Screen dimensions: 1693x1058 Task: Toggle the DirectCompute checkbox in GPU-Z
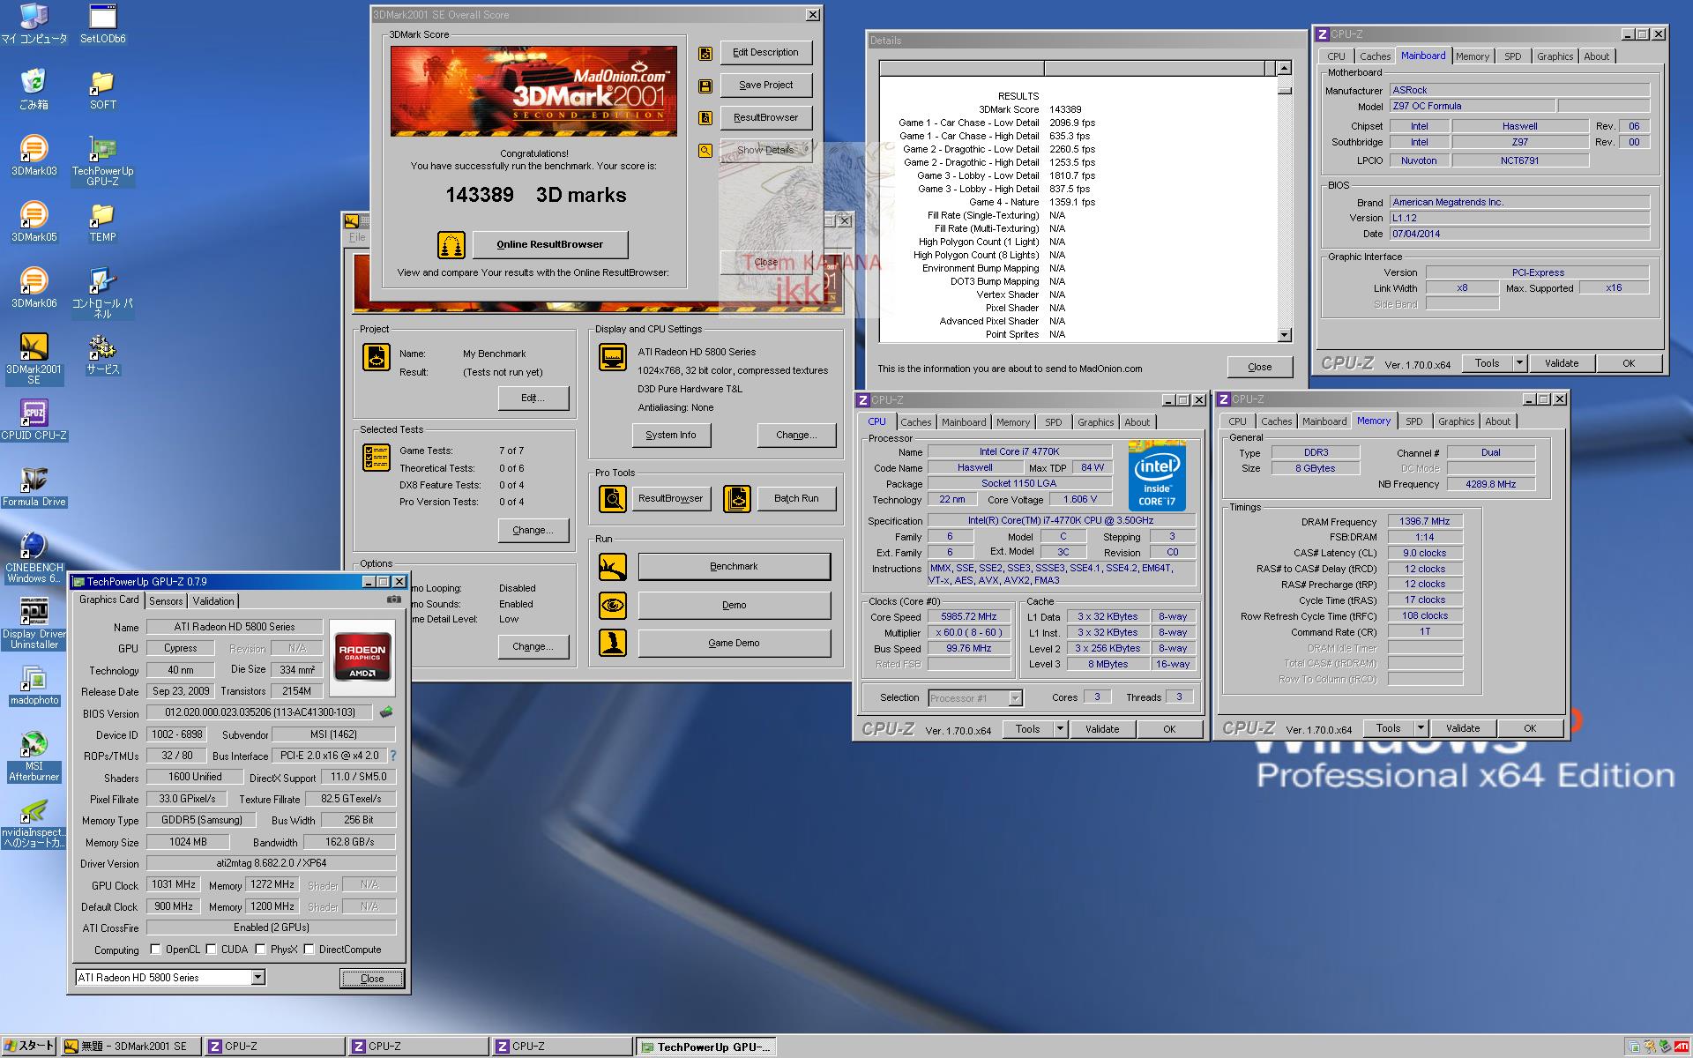tap(309, 950)
